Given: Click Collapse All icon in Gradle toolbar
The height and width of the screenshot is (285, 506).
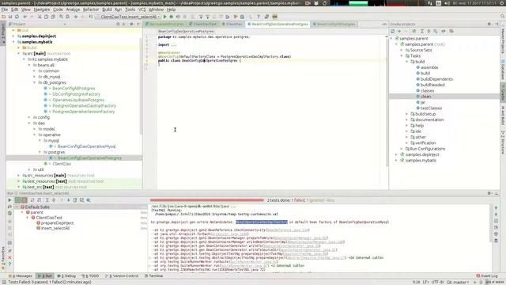Looking at the screenshot, I should [429, 31].
